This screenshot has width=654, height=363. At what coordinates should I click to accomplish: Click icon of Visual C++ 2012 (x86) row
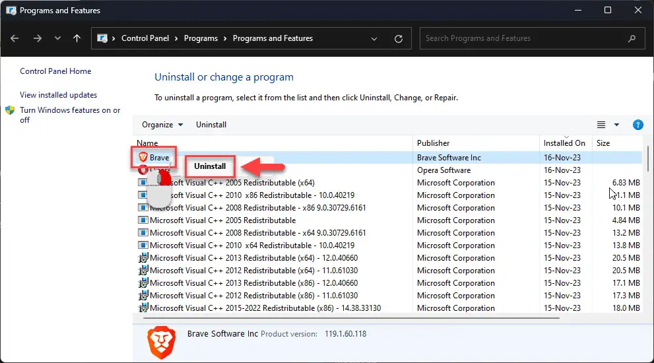coord(143,296)
